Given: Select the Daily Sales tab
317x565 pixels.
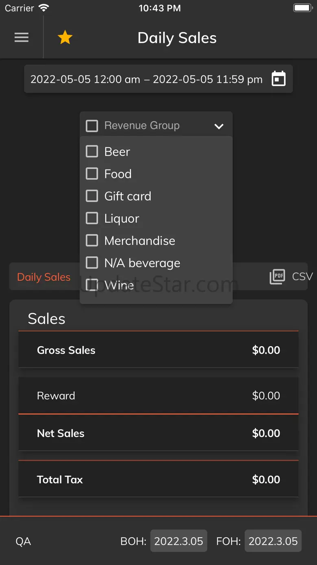Looking at the screenshot, I should pos(44,277).
